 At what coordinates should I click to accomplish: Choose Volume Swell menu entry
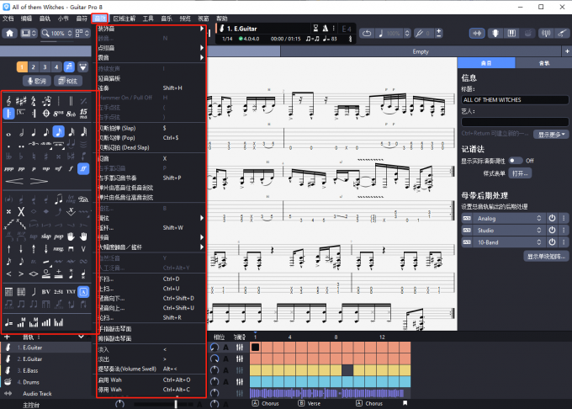tap(151, 369)
